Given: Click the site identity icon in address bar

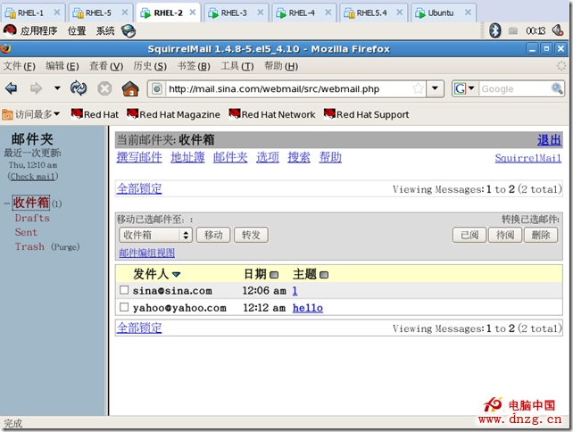Looking at the screenshot, I should 157,88.
